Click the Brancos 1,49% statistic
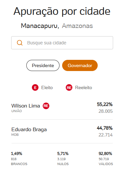This screenshot has height=169, width=122. [x=16, y=154]
